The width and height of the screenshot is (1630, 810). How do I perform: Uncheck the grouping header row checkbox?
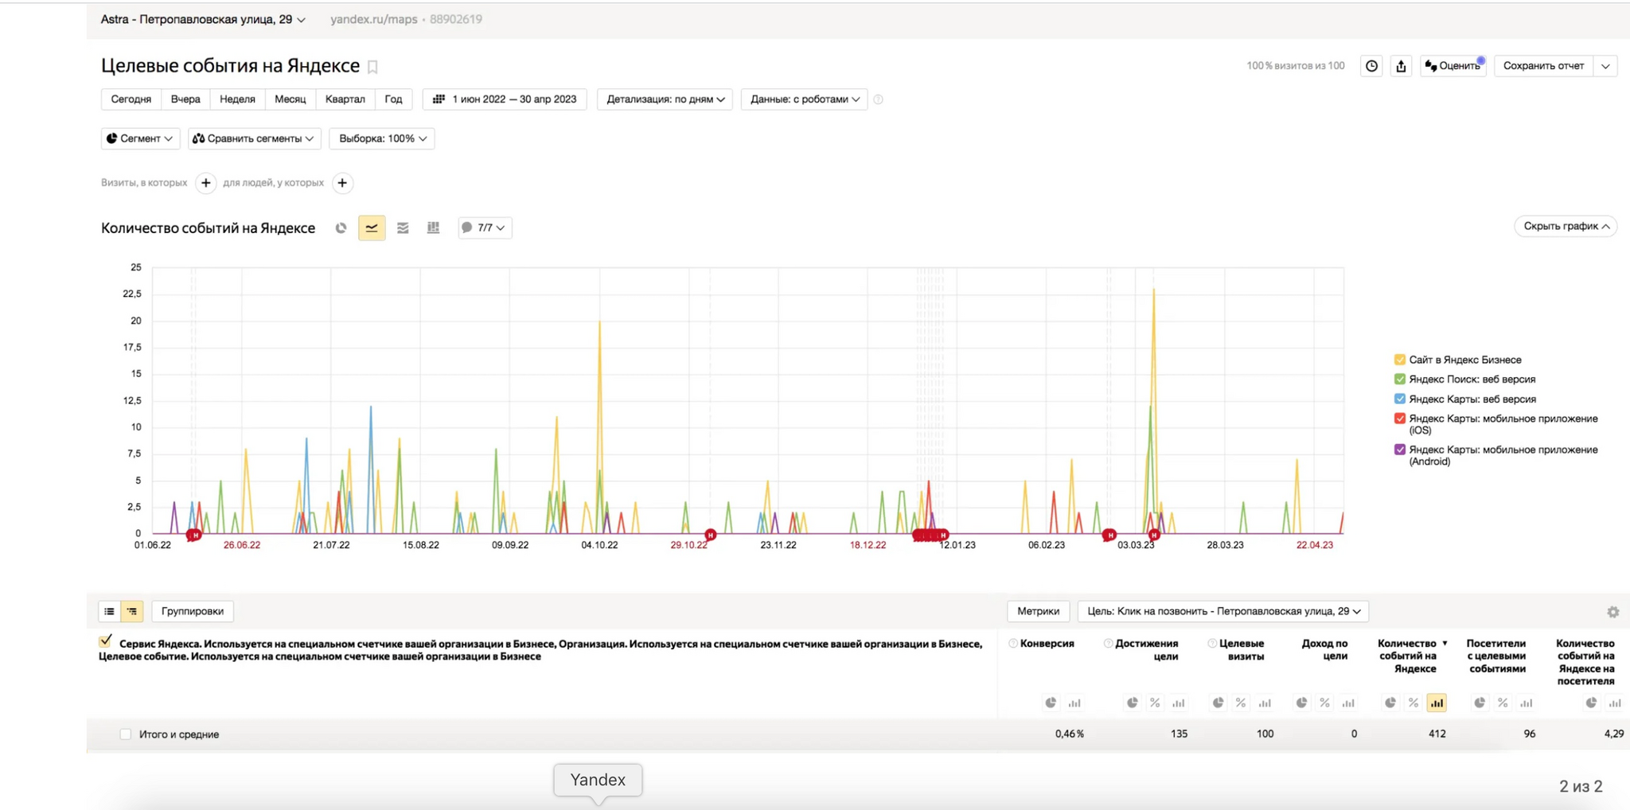coord(106,641)
